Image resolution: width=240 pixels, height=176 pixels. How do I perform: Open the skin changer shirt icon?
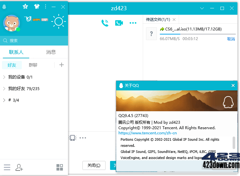37,6
